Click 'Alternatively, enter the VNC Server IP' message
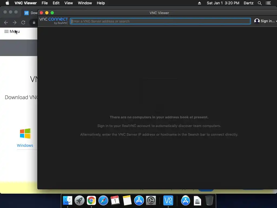 pos(159,134)
